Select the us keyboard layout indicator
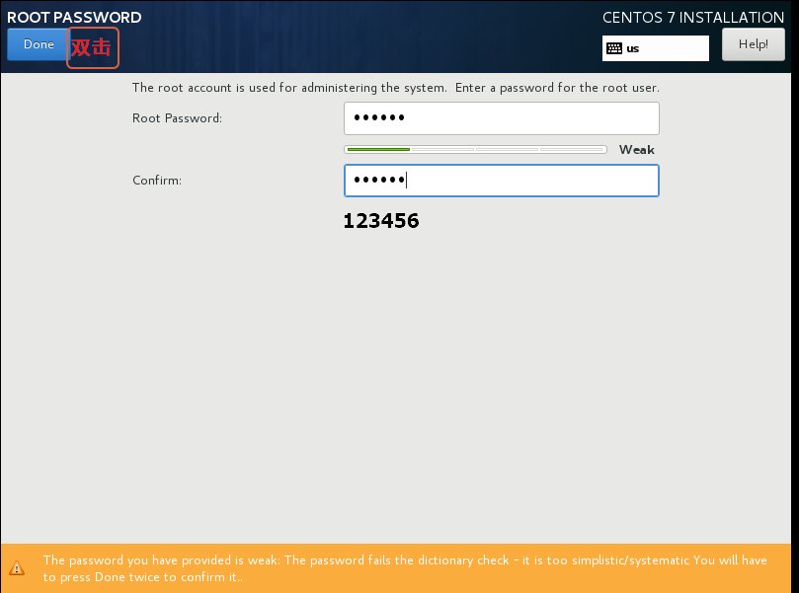Image resolution: width=799 pixels, height=593 pixels. click(x=656, y=48)
